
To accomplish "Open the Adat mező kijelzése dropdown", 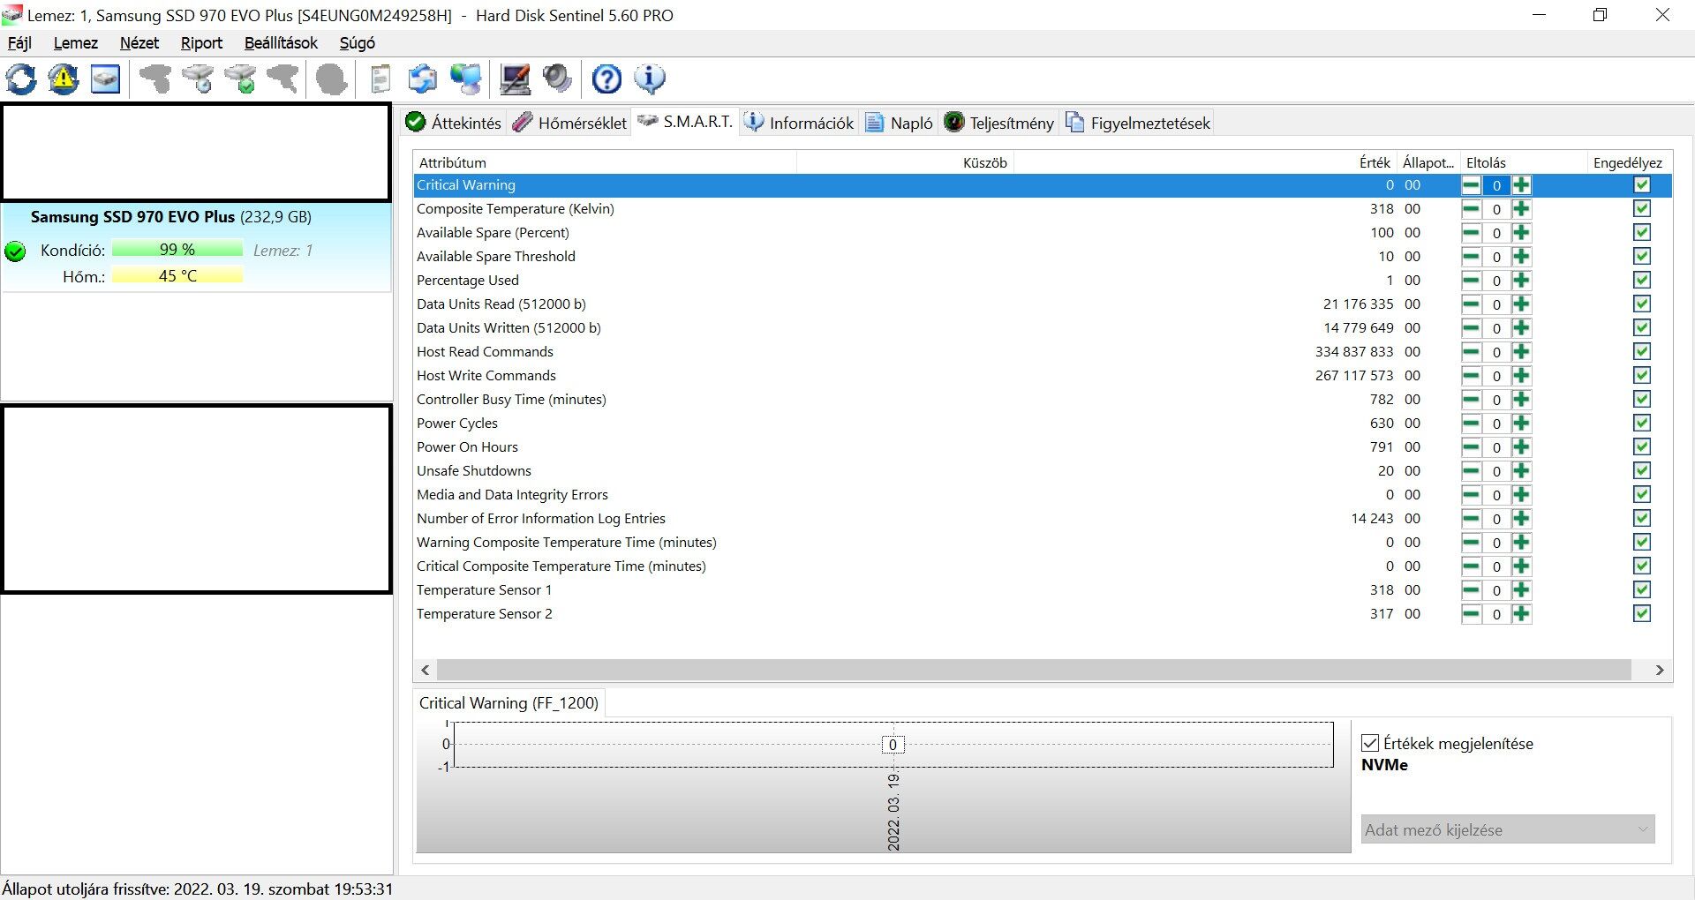I will [1508, 829].
